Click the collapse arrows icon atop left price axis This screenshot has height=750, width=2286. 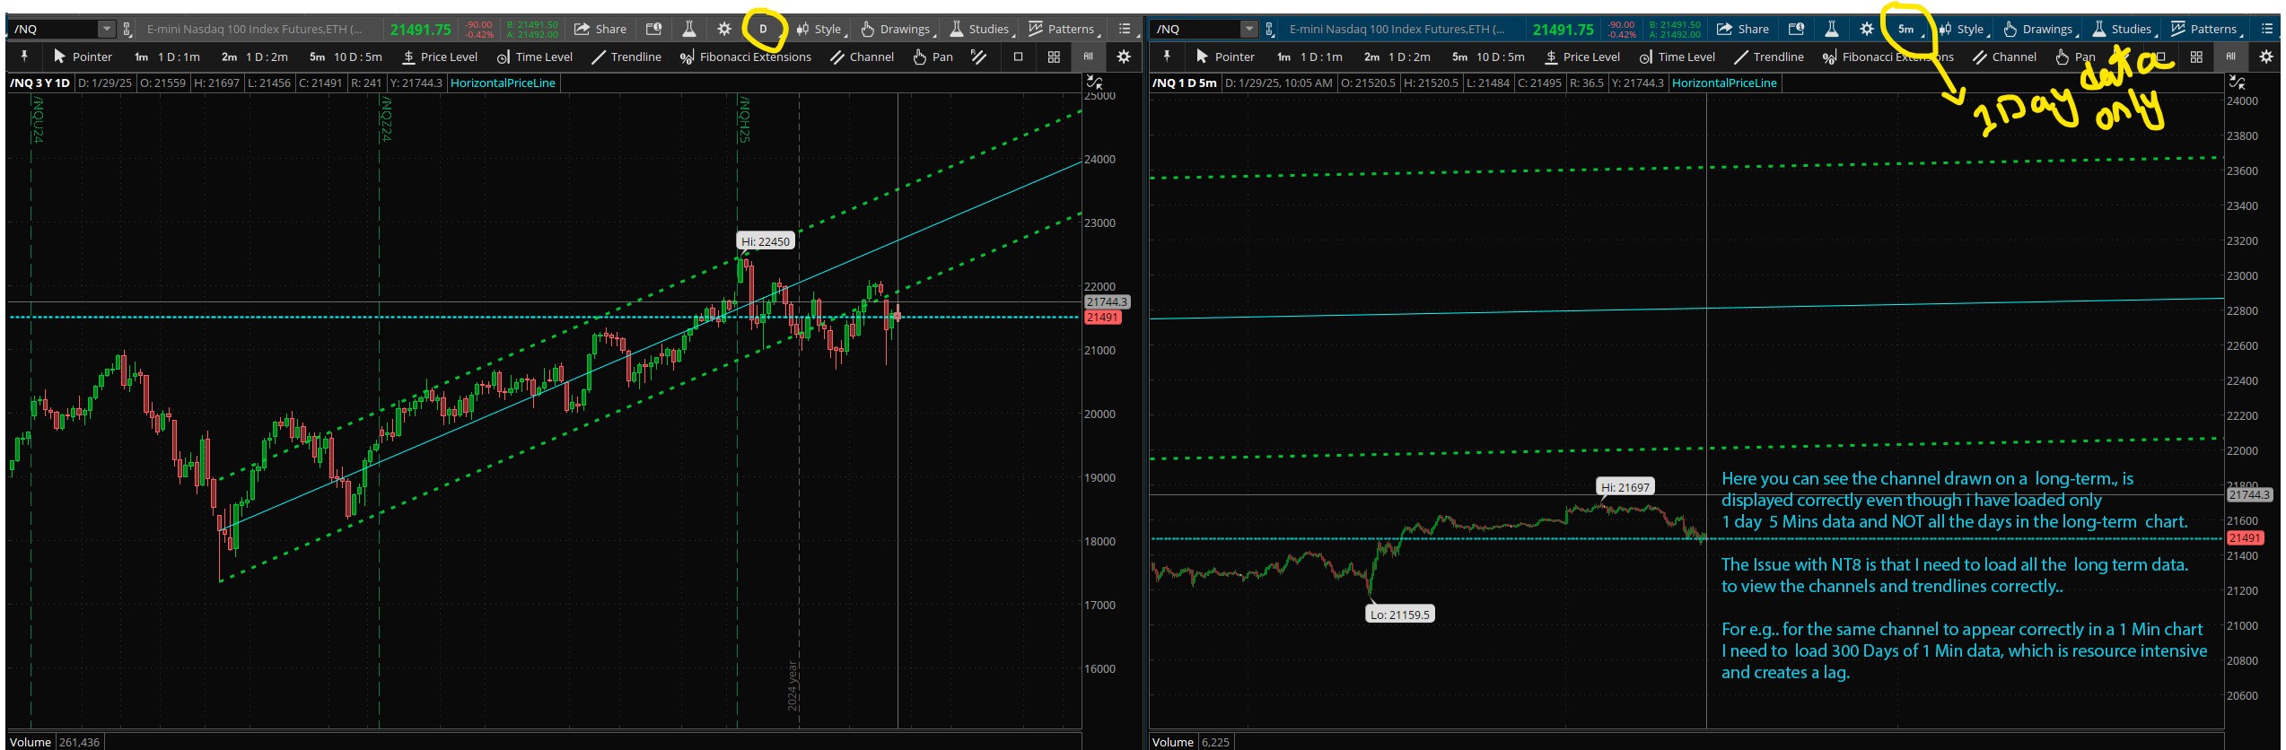(1094, 83)
